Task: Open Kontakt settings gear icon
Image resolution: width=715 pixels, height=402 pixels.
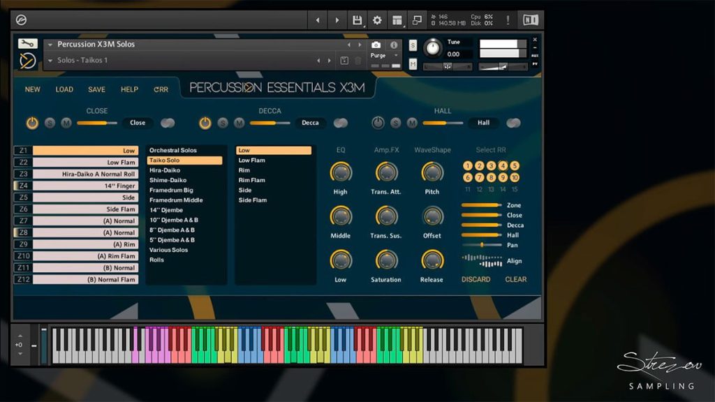Action: pyautogui.click(x=377, y=20)
